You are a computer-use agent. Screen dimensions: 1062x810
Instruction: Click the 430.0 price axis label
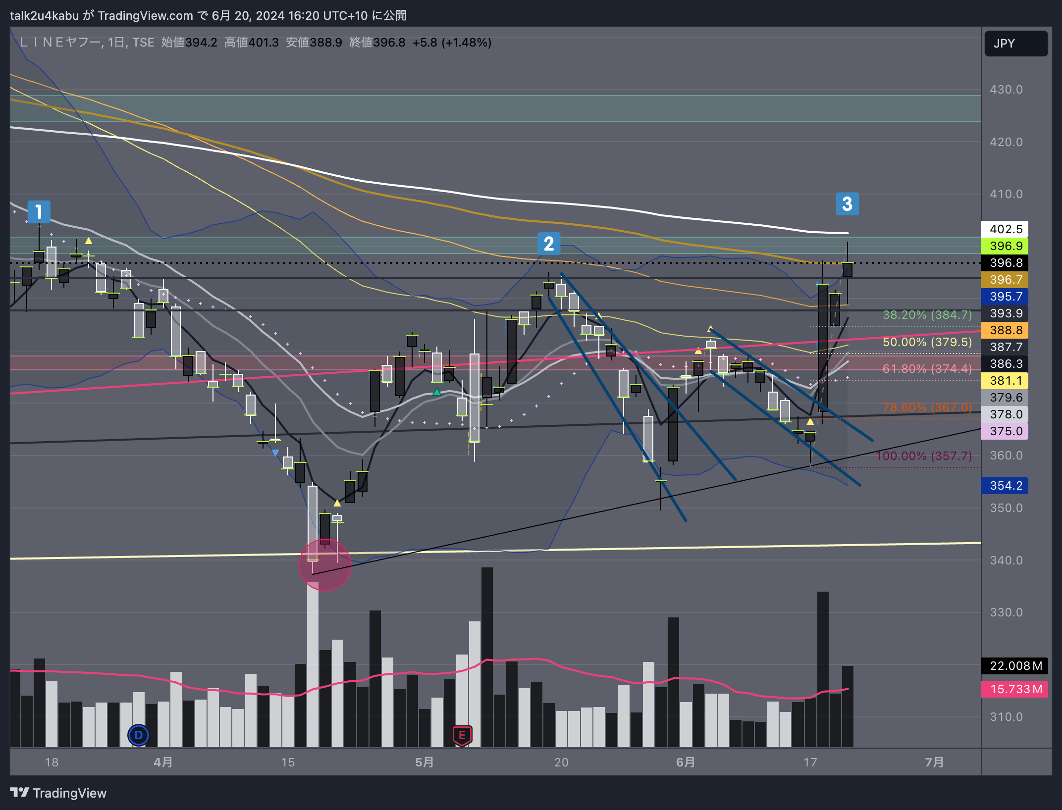1006,90
